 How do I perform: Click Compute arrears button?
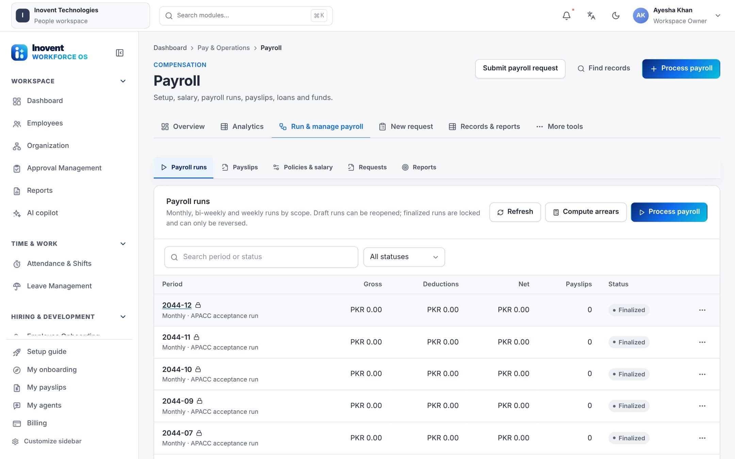coord(586,212)
